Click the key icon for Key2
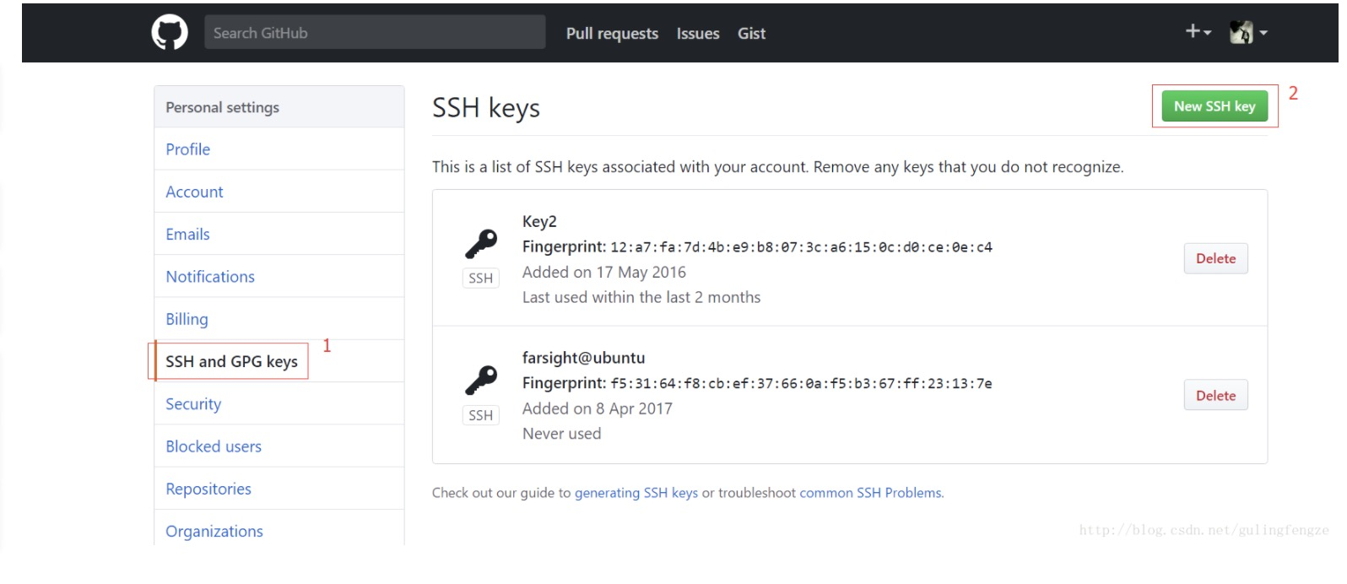Screen dimensions: 1347x584 [x=481, y=244]
